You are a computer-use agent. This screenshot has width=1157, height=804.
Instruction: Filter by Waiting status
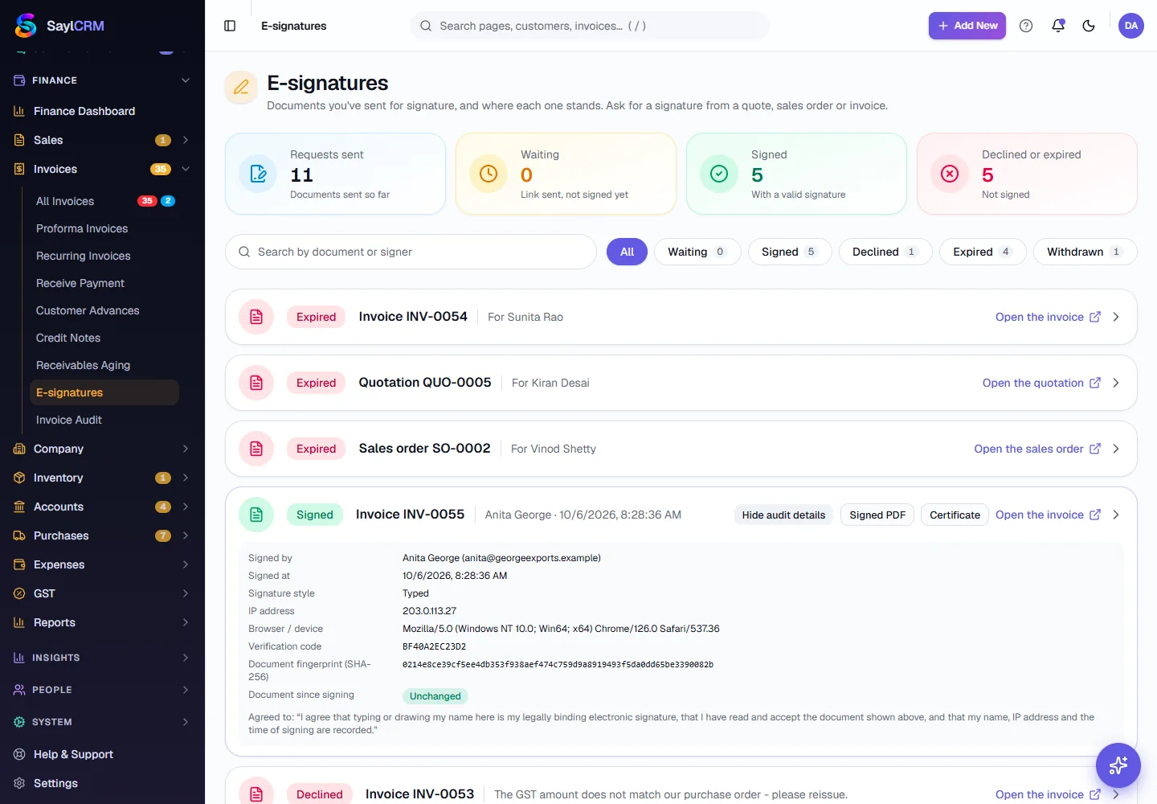[x=697, y=252]
